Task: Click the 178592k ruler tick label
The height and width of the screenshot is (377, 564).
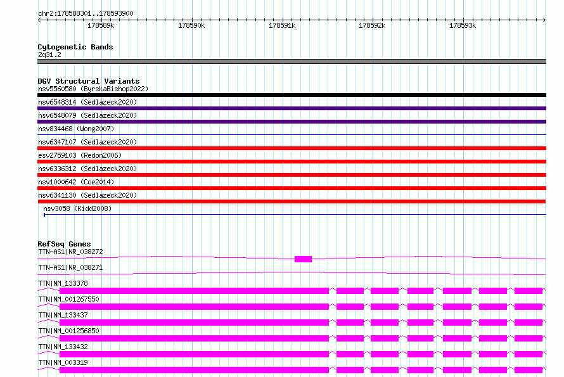Action: pos(372,25)
